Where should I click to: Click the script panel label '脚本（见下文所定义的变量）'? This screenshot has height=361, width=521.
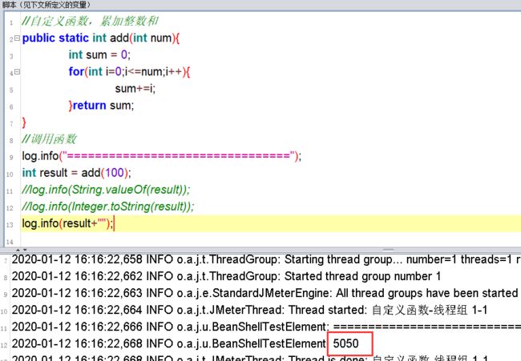(x=46, y=5)
